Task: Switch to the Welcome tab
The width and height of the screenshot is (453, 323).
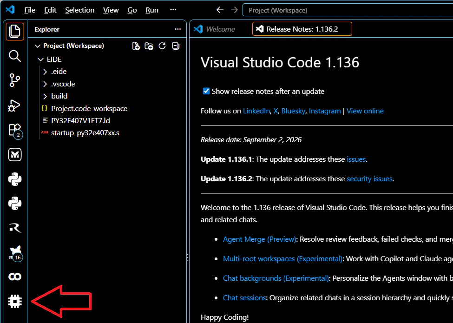Action: (x=216, y=29)
